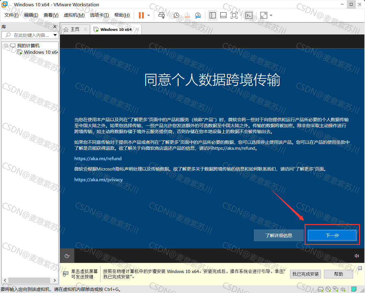Open the snapshot manager

pyautogui.click(x=198, y=15)
